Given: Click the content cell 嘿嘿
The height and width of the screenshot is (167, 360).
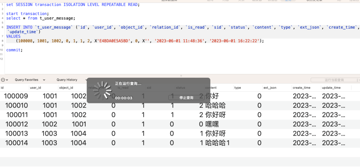Looking at the screenshot, I should pos(212,124).
